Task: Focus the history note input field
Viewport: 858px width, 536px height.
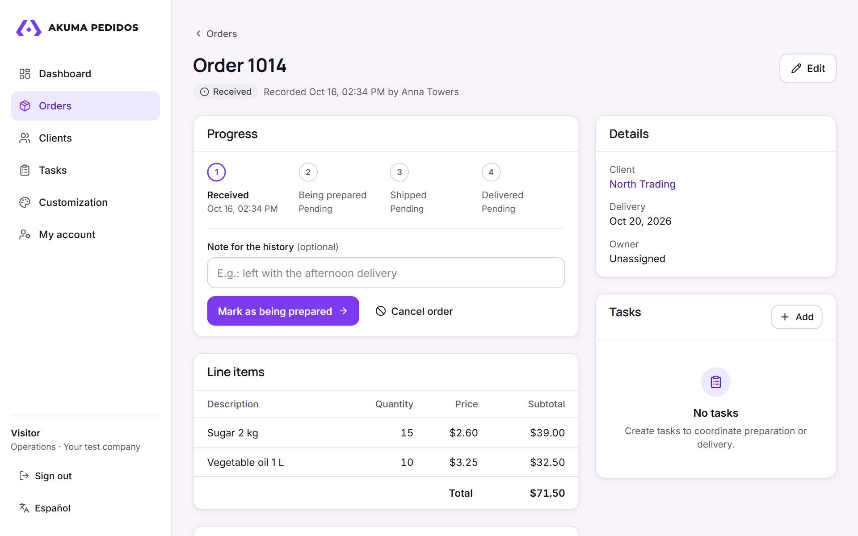Action: [386, 272]
